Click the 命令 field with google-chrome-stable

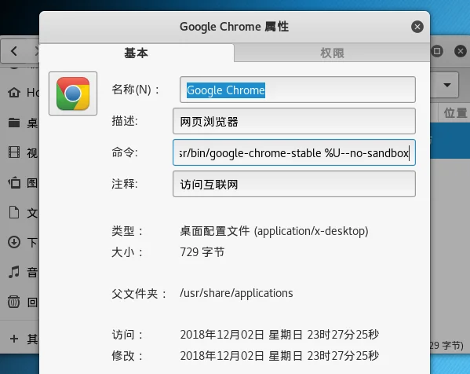point(294,152)
